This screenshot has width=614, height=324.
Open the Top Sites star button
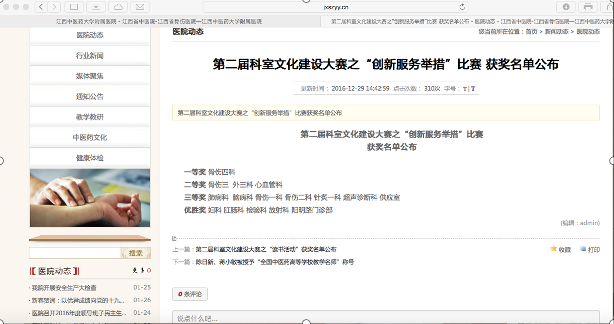click(x=96, y=7)
